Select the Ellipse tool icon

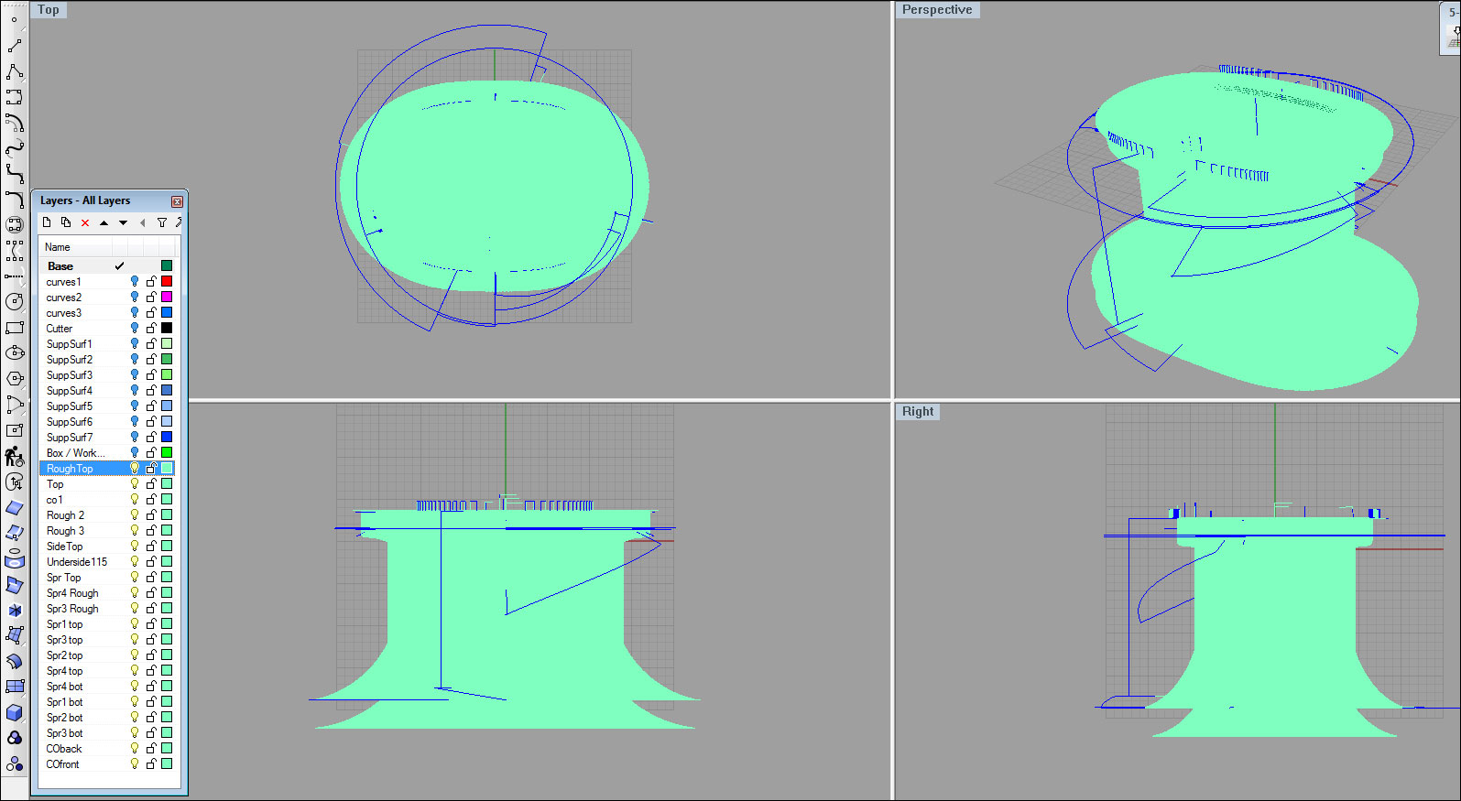click(x=15, y=352)
